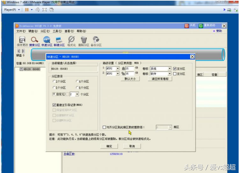Close the 快速分区 dialog with X
This screenshot has height=173, width=240.
(x=192, y=57)
